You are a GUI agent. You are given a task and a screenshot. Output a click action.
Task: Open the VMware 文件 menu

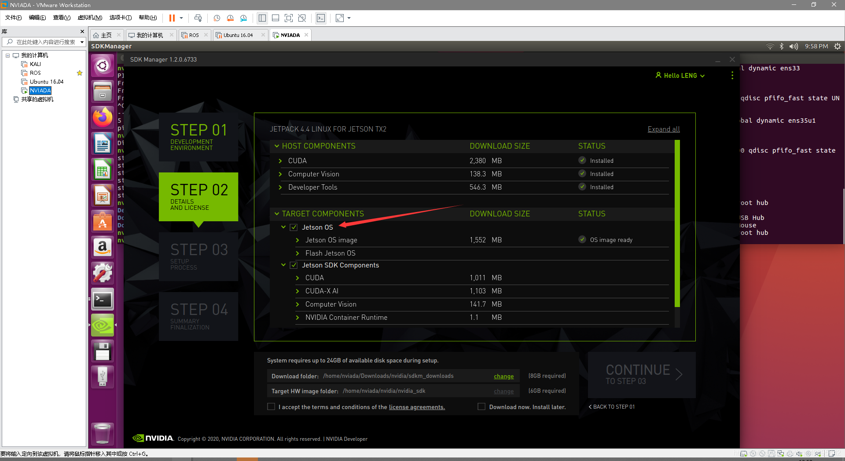coord(13,18)
